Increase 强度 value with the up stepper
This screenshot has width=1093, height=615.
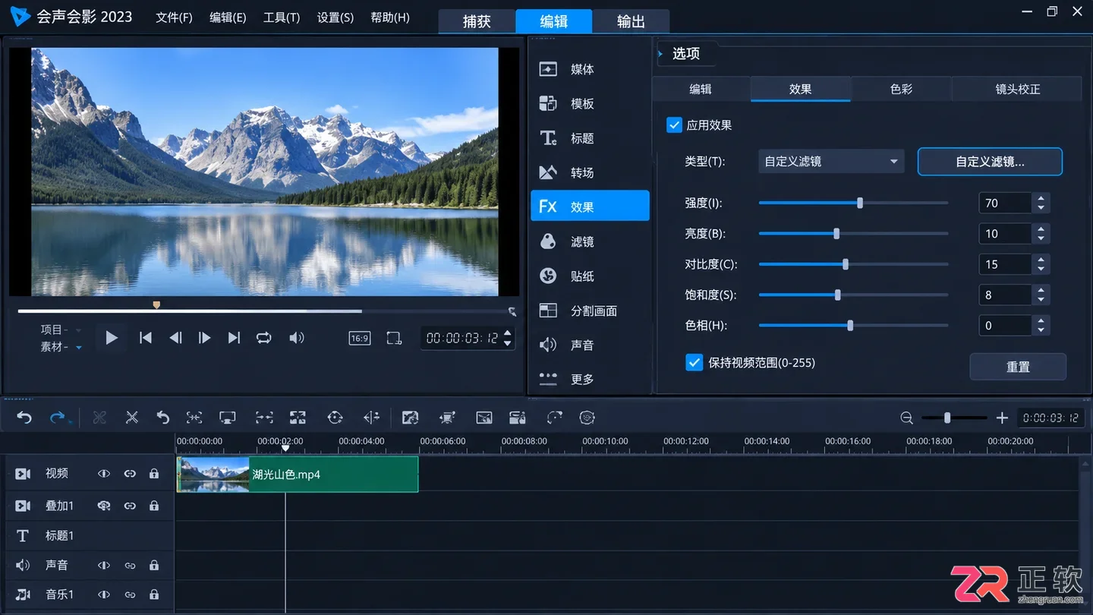(x=1041, y=198)
